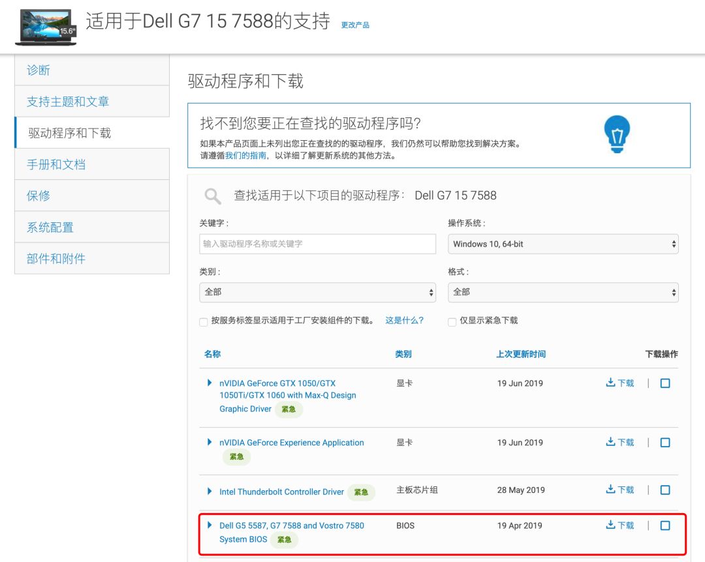Click the Dell G7 laptop product image
Viewport: 705px width, 562px height.
tap(44, 27)
